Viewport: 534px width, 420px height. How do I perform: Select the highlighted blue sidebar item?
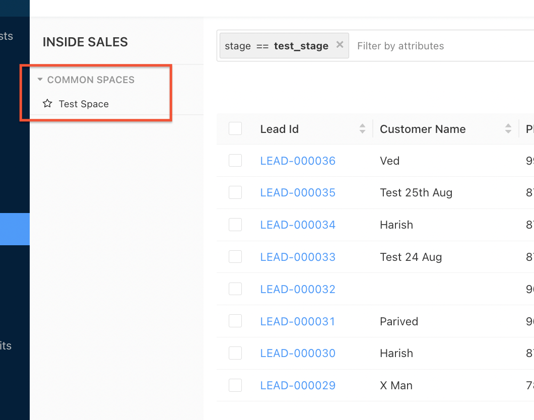[x=15, y=229]
